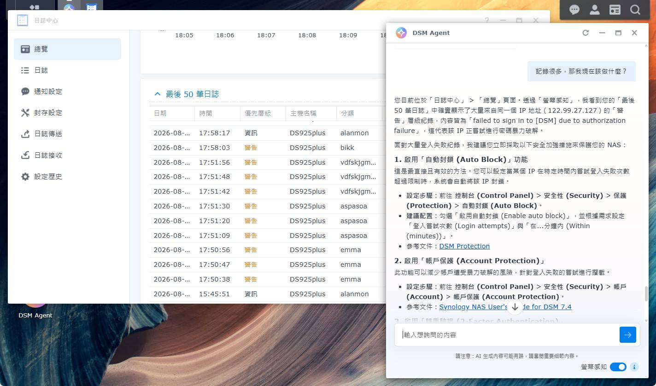This screenshot has width=656, height=386.
Task: Open the DSM Protection reference link
Action: coord(464,246)
